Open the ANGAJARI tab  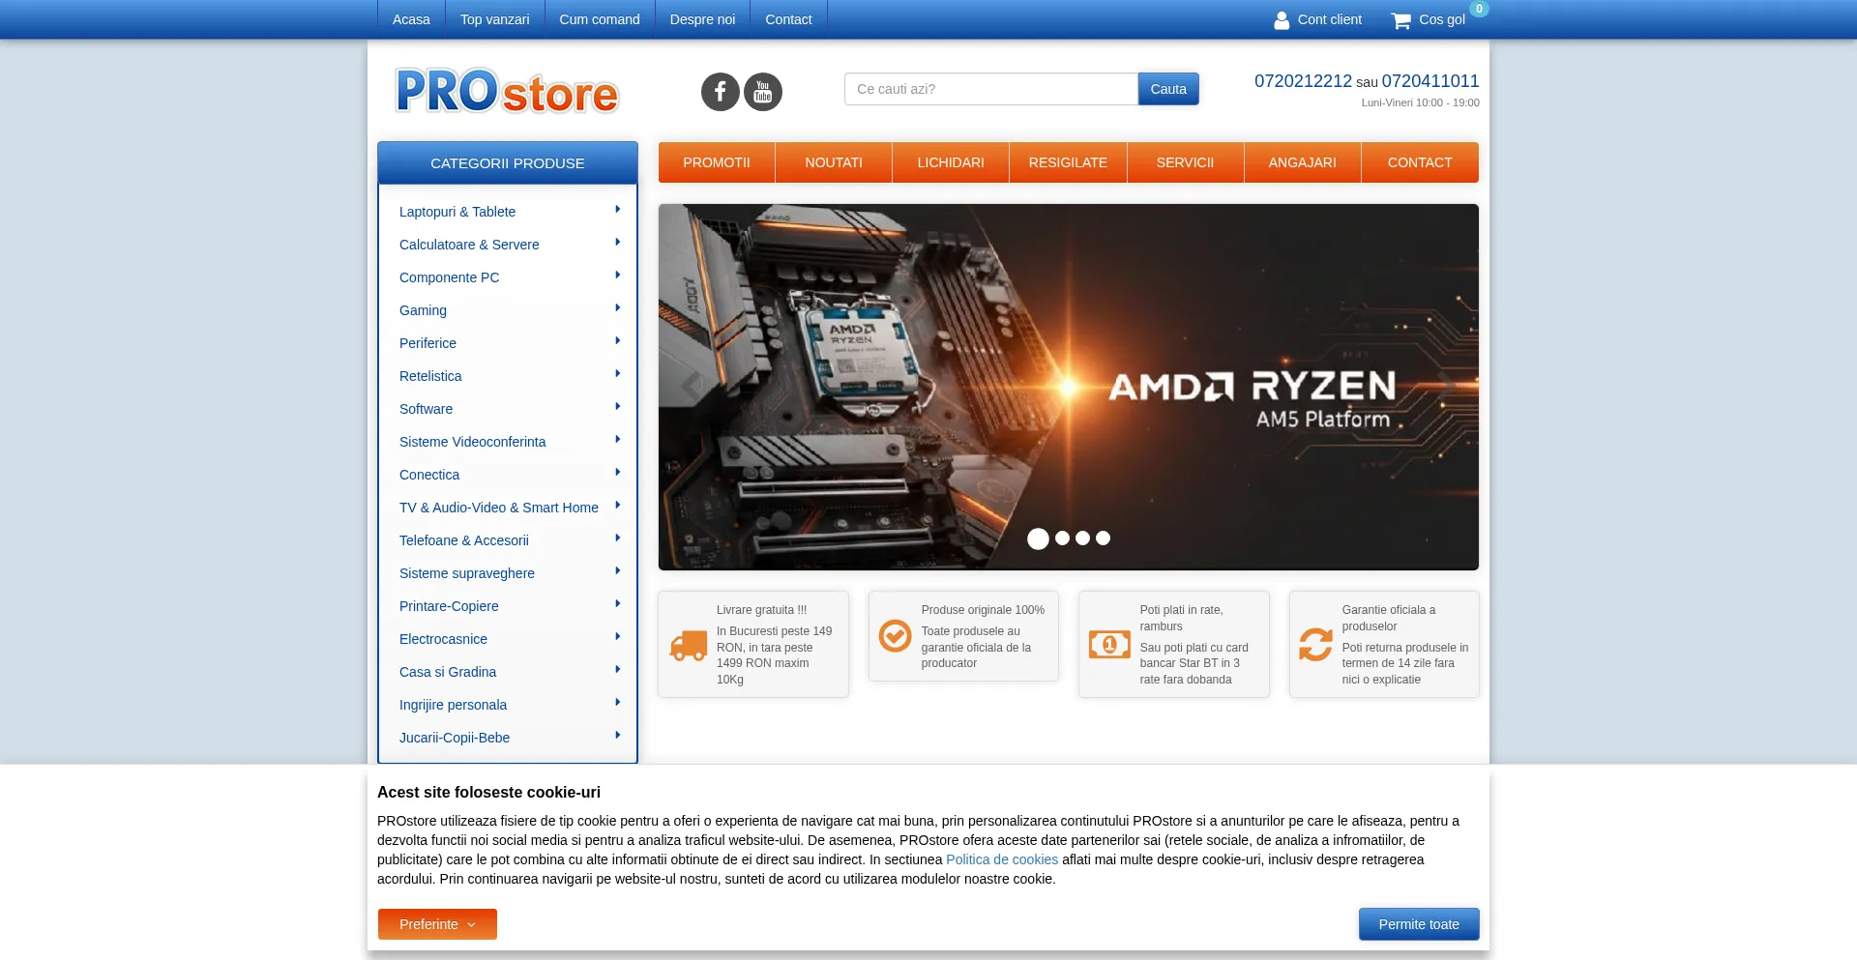[1302, 162]
